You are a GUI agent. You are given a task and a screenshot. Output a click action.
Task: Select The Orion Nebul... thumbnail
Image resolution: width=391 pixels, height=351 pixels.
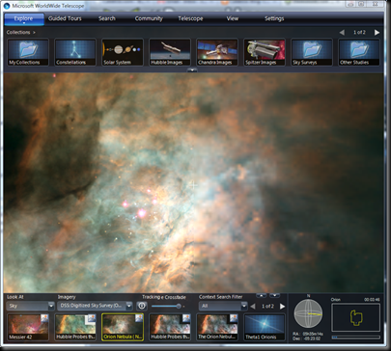[217, 327]
